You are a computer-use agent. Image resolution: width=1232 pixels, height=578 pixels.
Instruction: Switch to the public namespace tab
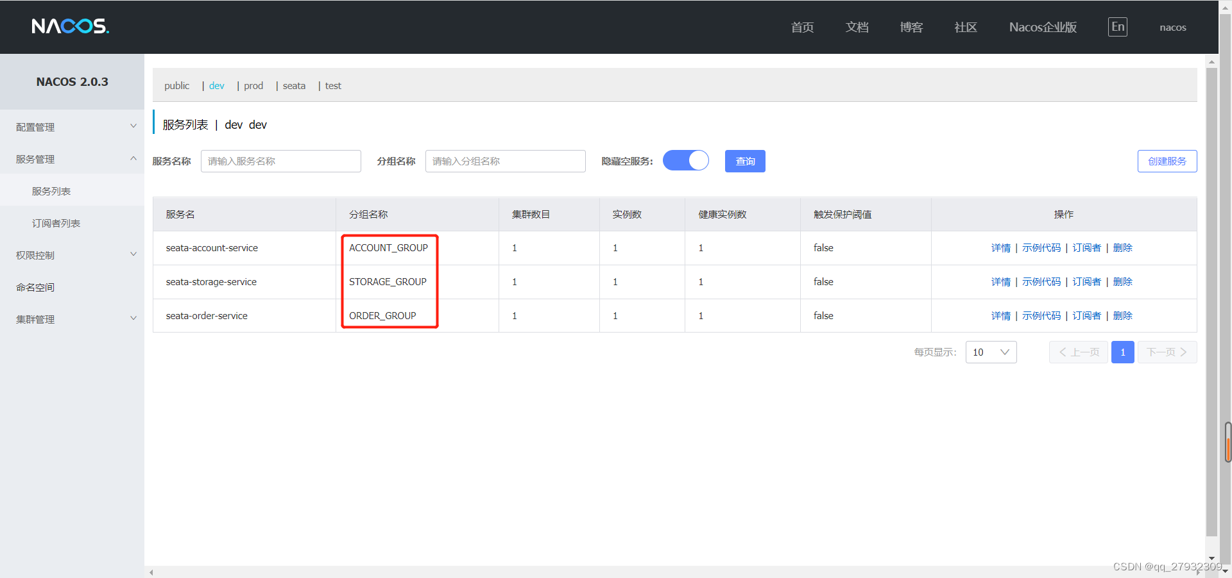click(176, 85)
